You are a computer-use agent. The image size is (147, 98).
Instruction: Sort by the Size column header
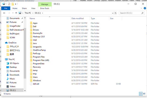click(x=112, y=18)
